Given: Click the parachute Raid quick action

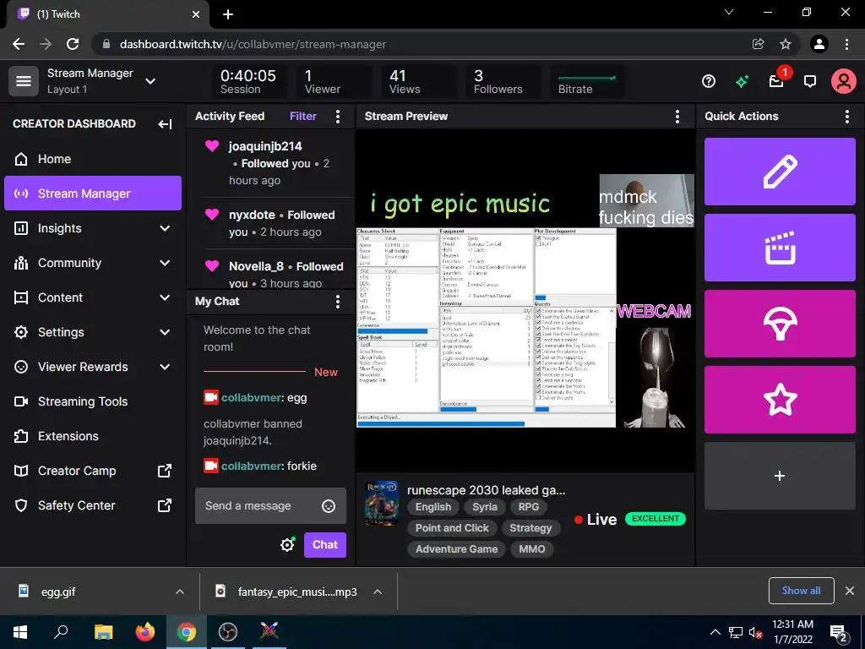Looking at the screenshot, I should [x=780, y=324].
